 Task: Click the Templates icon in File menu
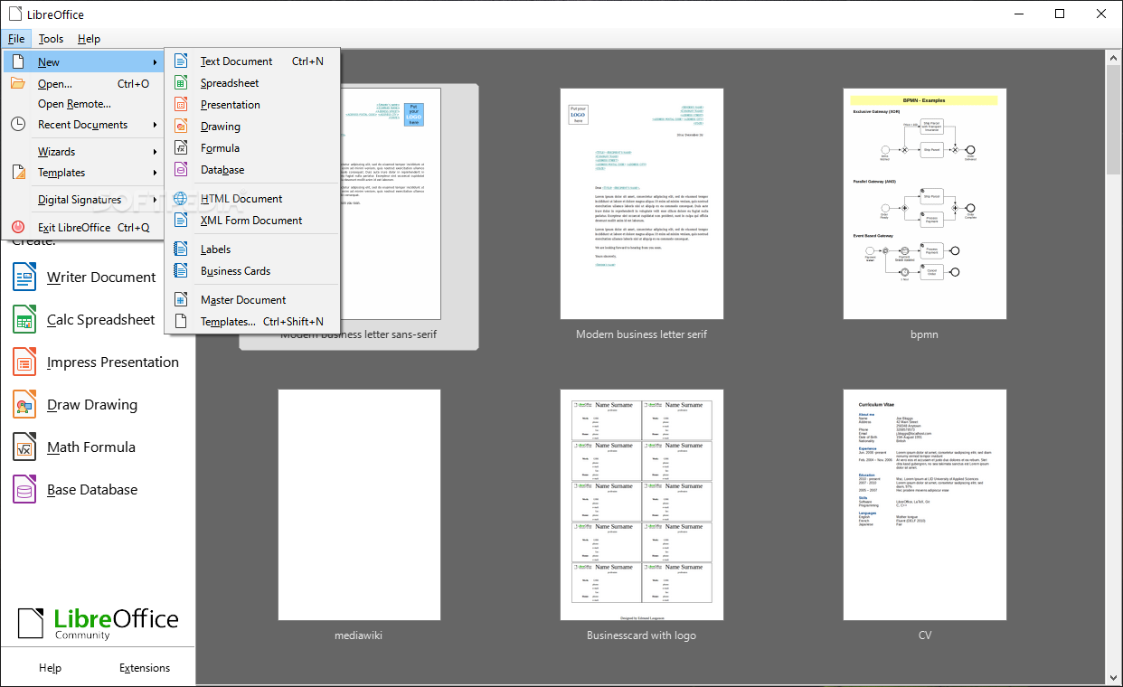point(18,173)
